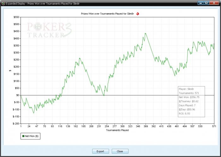221x157 pixels.
Task: Click the chart title text for Slim8r
Action: point(107,14)
